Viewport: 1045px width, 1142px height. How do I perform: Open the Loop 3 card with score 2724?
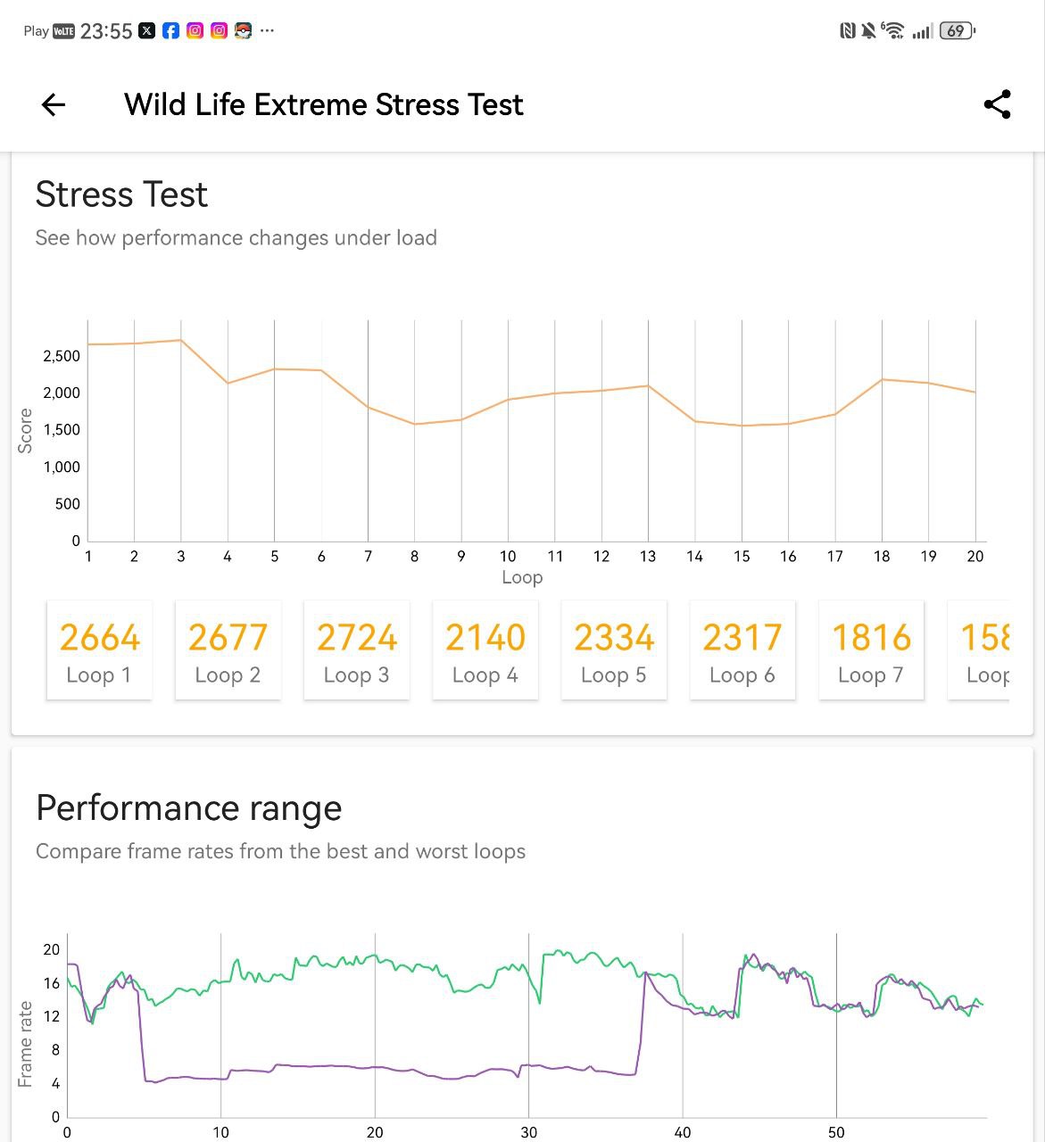click(356, 650)
